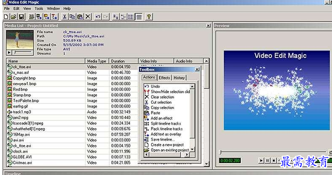This screenshot has width=332, height=175.
Task: Play the ck_ttoe.avi thumbnail preview
Action: click(x=9, y=53)
